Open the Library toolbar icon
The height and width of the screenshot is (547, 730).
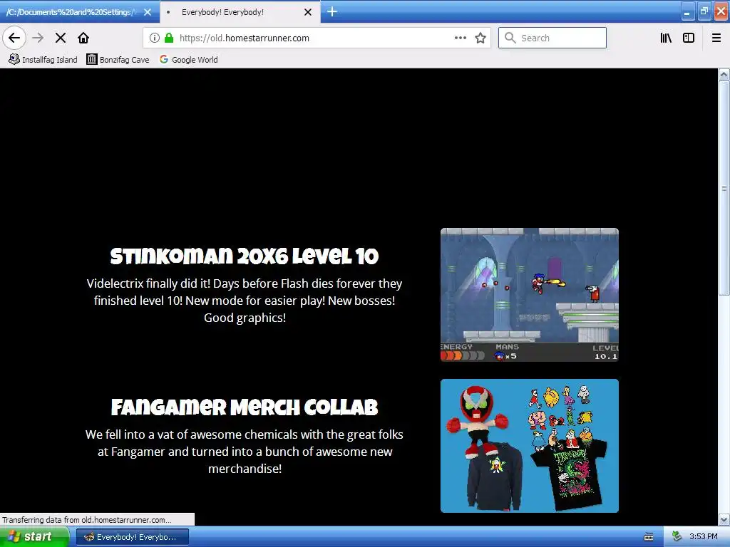tap(666, 38)
